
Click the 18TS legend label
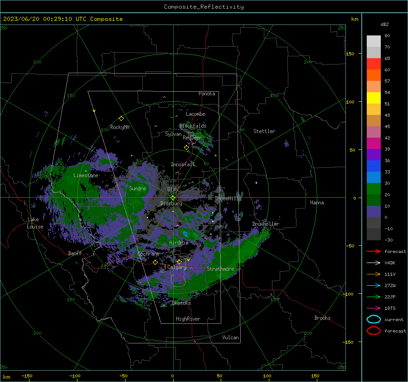click(390, 308)
